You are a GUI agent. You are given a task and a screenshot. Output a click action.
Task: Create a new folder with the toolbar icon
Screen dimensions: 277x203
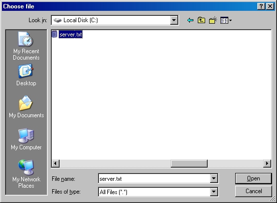point(213,20)
